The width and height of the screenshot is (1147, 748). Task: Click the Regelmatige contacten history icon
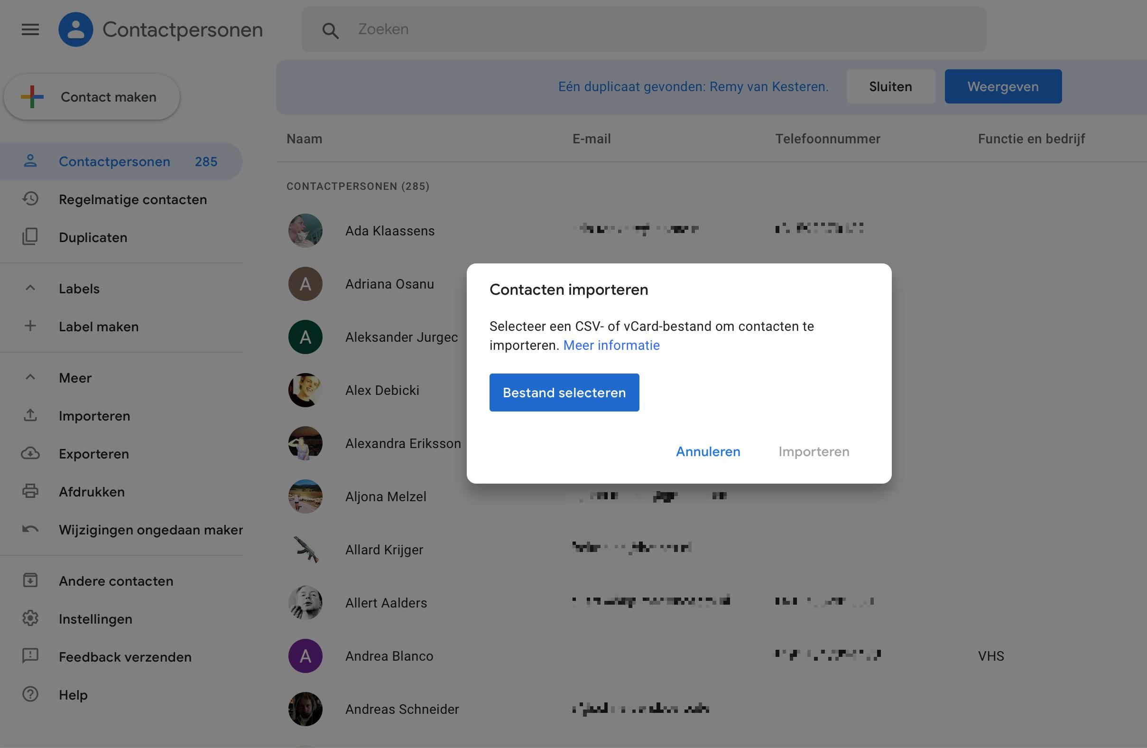(x=30, y=199)
